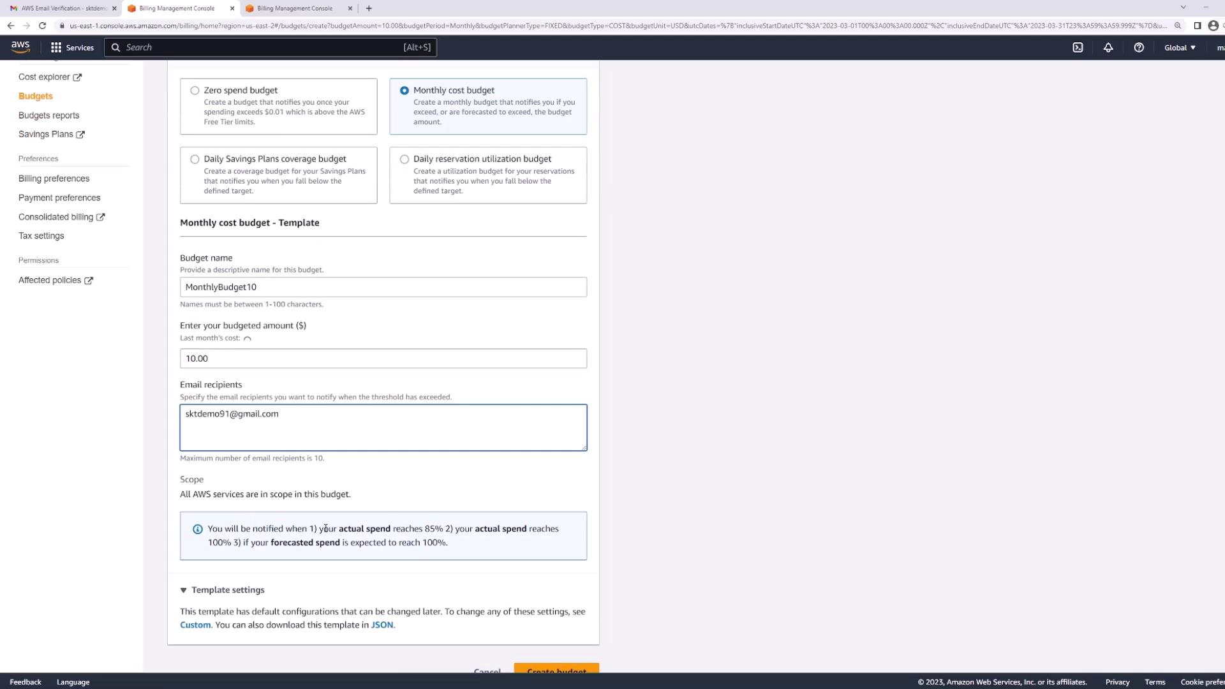Switch to AWS Email Verification tab
Viewport: 1225px width, 689px height.
[x=61, y=8]
